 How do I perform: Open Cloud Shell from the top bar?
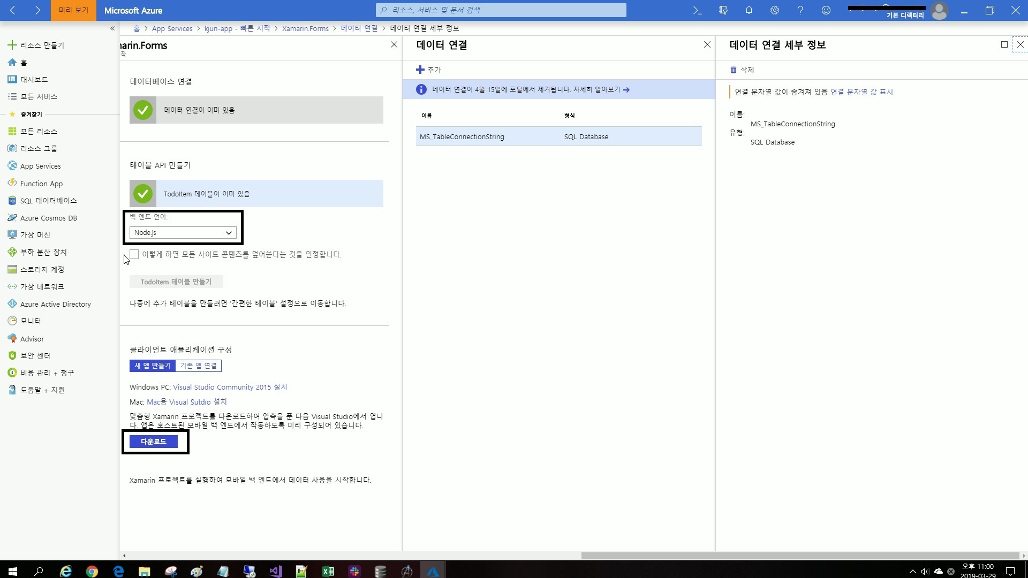point(697,10)
